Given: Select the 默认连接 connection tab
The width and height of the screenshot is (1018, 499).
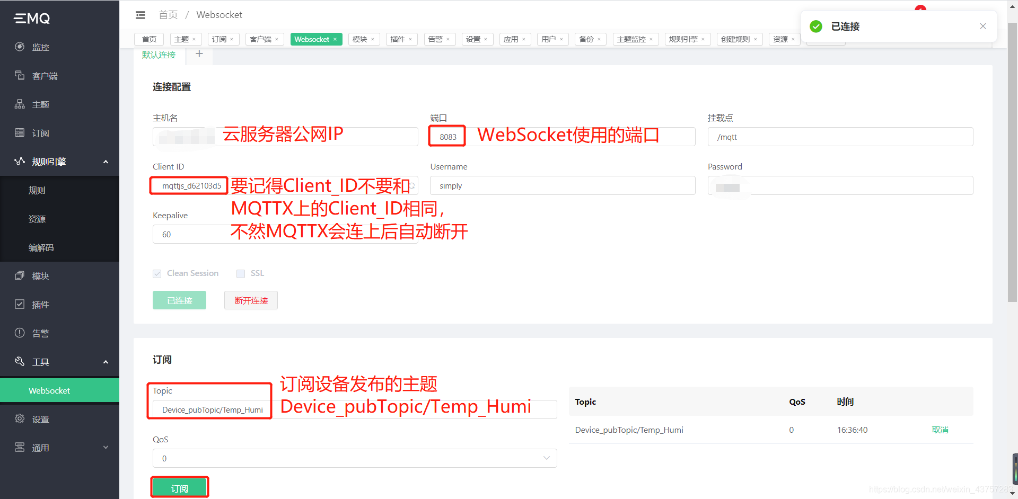Looking at the screenshot, I should click(159, 55).
